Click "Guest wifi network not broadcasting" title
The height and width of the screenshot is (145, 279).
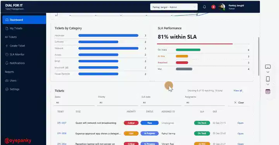click(x=96, y=123)
